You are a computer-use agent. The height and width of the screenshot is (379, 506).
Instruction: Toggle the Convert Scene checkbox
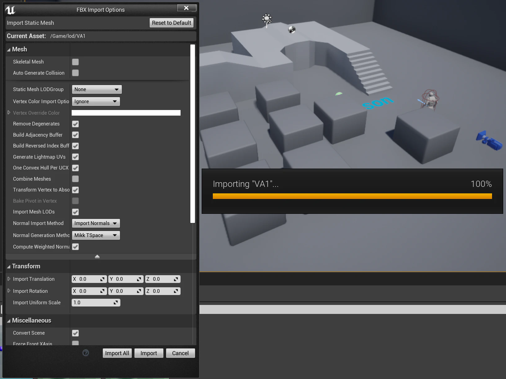[75, 333]
